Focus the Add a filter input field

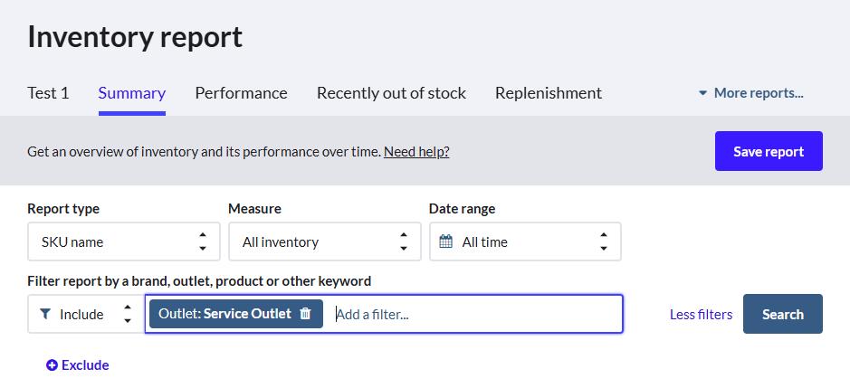click(475, 314)
